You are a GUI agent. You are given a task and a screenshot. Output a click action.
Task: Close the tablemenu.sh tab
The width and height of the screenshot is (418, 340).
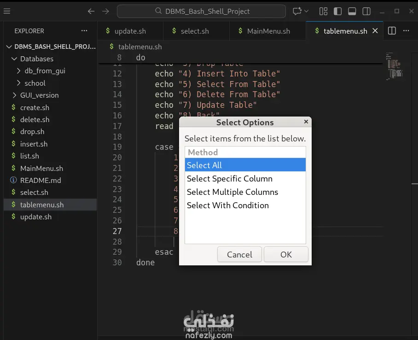point(375,31)
